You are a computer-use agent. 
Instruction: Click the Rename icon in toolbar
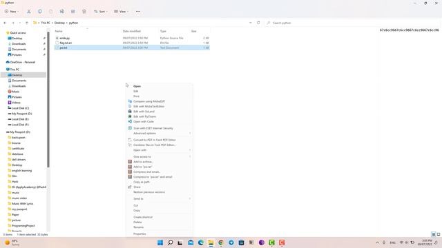pos(61,12)
